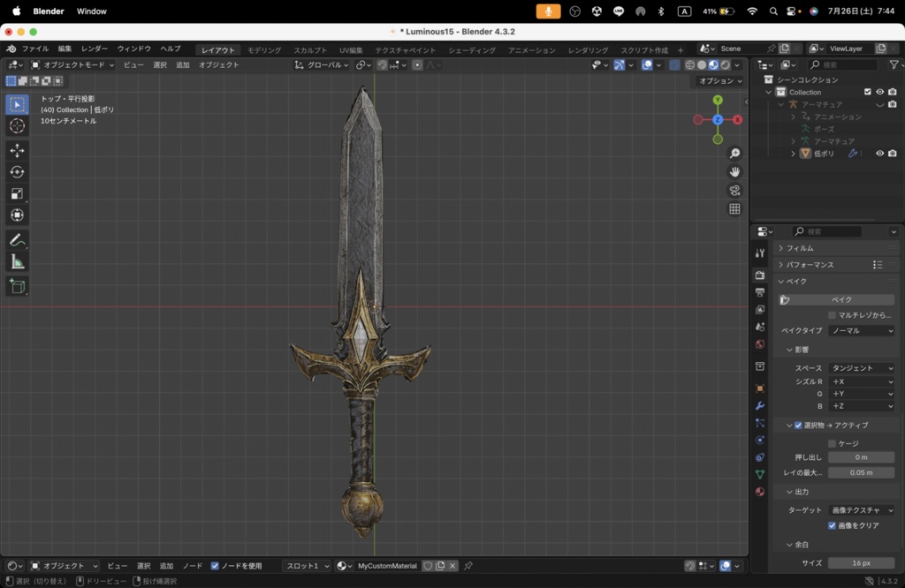Viewport: 905px width, 588px height.
Task: Click the MyCustomMaterial name field
Action: tap(387, 566)
